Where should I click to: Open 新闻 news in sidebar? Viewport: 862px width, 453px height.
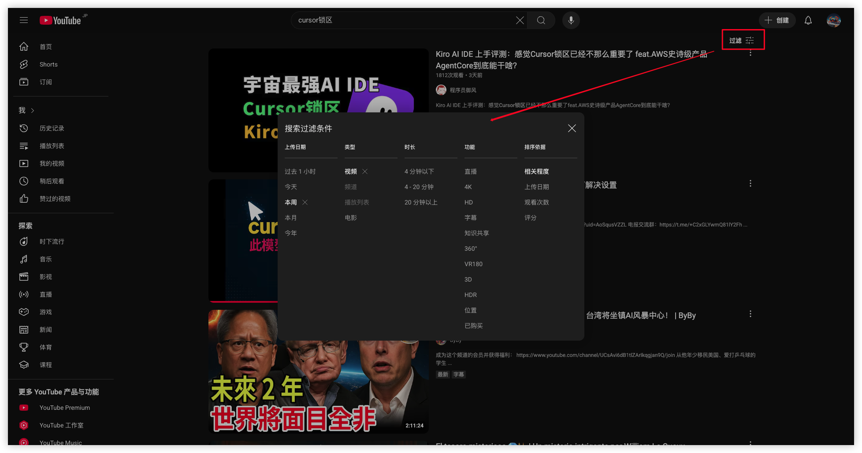tap(61, 330)
